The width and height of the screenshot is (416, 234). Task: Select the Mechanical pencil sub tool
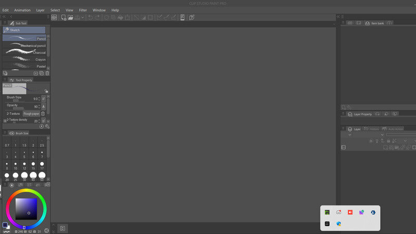(x=25, y=46)
